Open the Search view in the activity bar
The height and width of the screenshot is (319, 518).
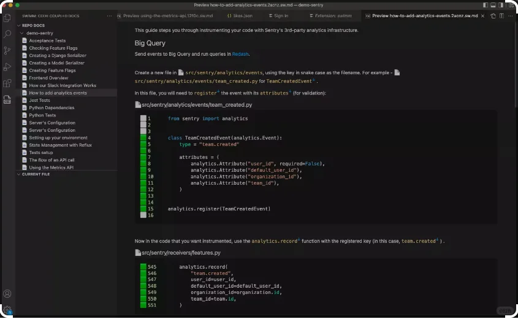tap(7, 34)
